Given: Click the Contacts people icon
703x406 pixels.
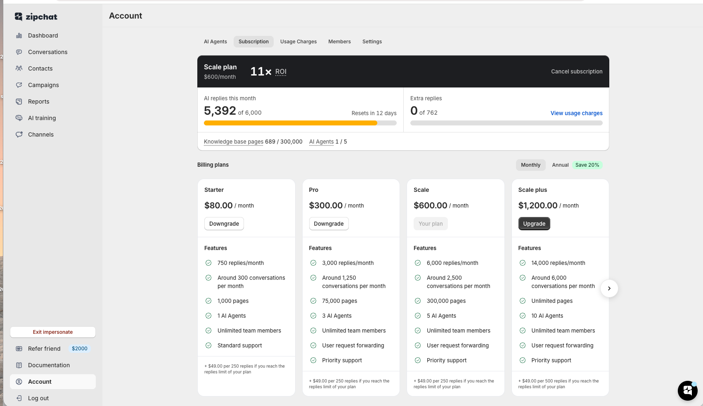Looking at the screenshot, I should pos(19,68).
